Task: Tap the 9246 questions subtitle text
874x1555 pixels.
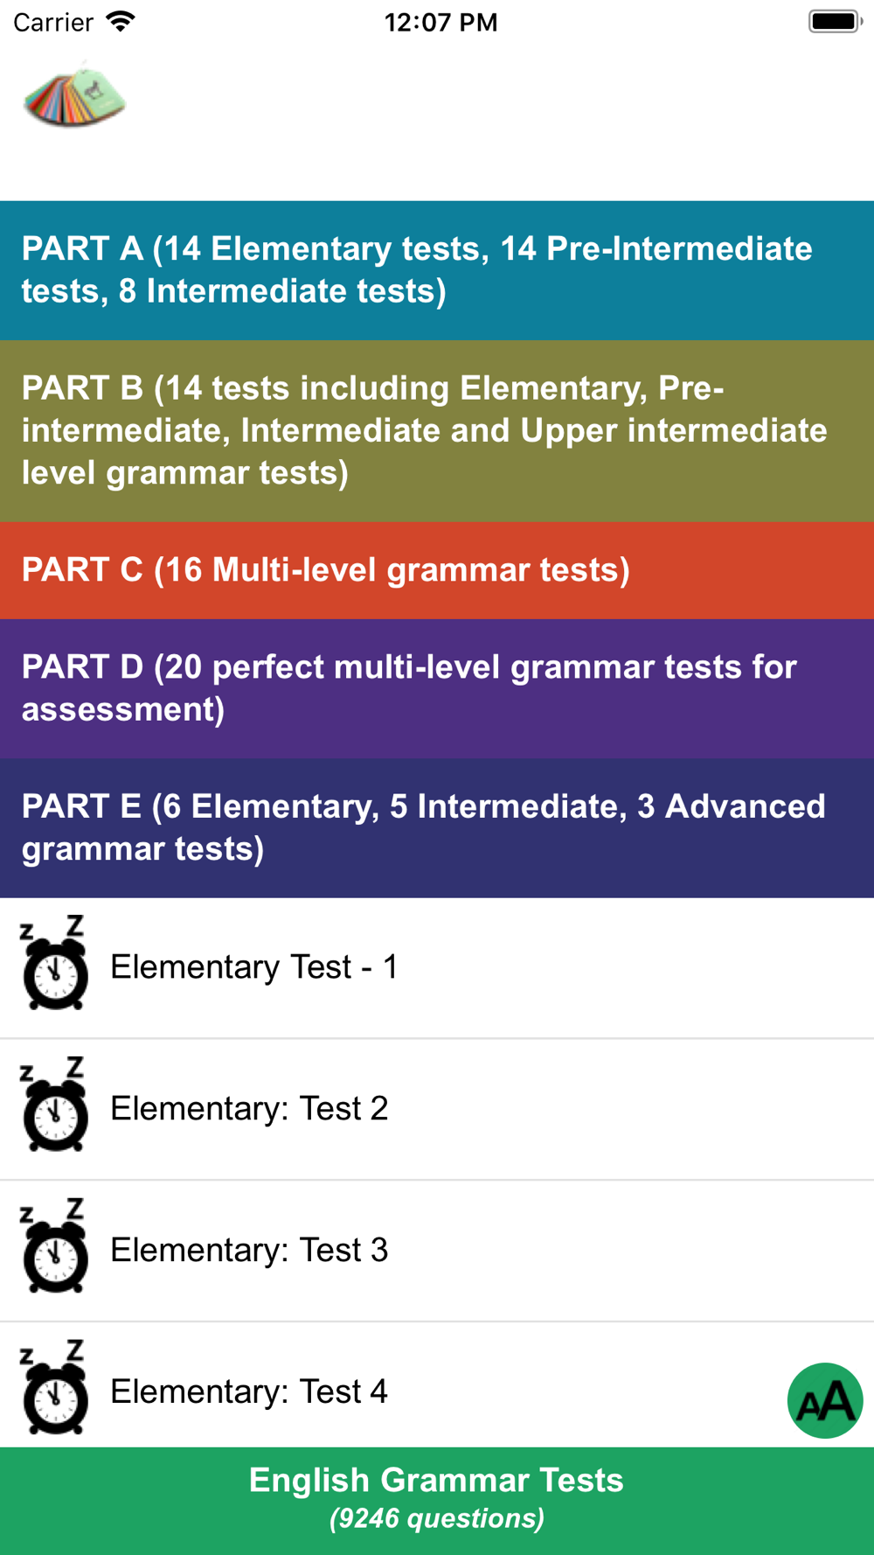Action: (x=437, y=1518)
